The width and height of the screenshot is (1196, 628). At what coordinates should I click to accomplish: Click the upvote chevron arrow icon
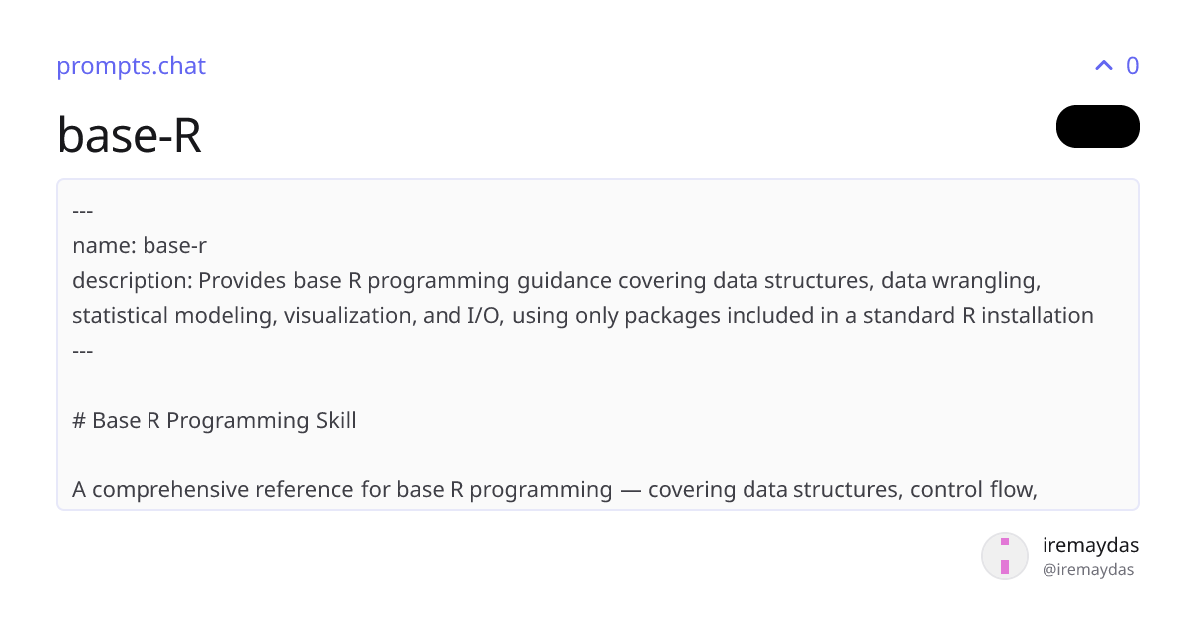(1103, 66)
